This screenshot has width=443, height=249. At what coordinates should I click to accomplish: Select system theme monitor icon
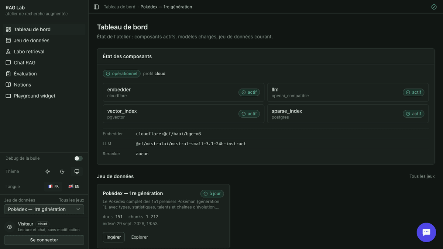77,172
